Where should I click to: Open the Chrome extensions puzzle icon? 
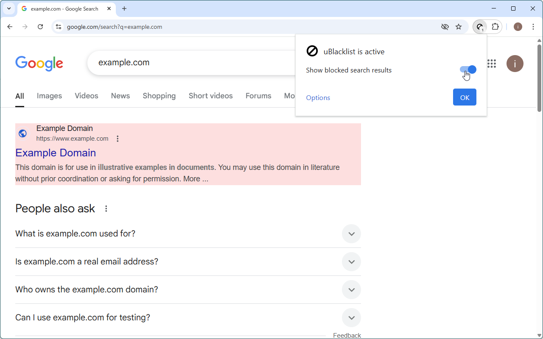495,26
